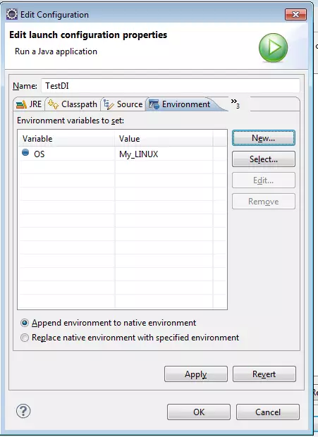Screen dimensions: 318x437
Task: Show hidden tabs with the chevron overflow
Action: (236, 104)
